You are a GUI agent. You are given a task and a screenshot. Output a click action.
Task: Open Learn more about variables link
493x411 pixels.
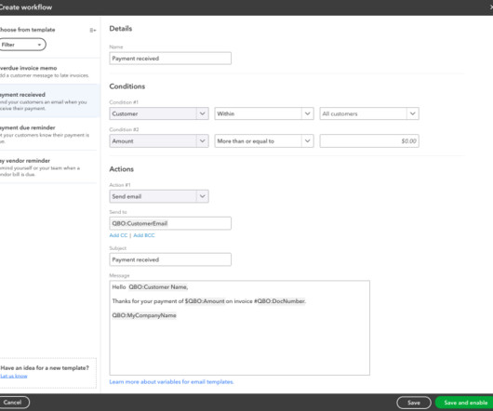coord(171,382)
